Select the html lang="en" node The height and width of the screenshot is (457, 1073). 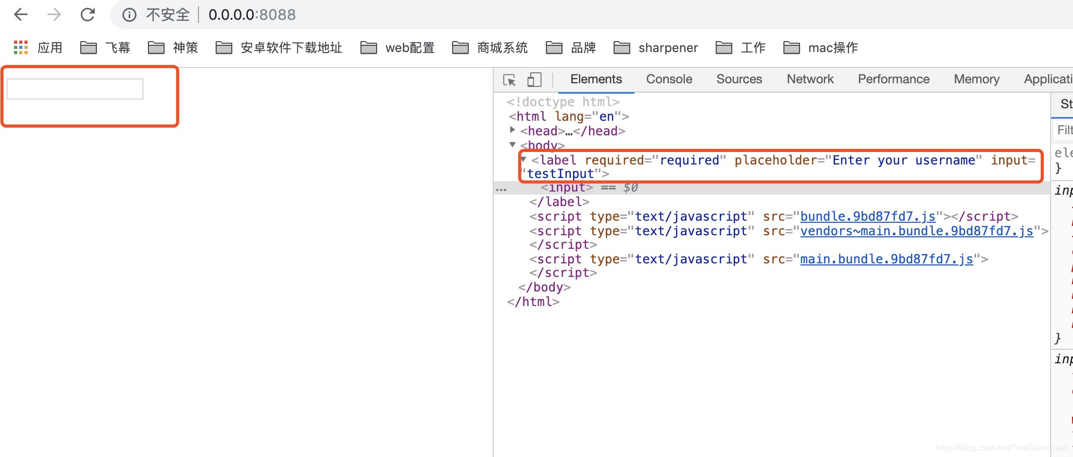click(569, 117)
